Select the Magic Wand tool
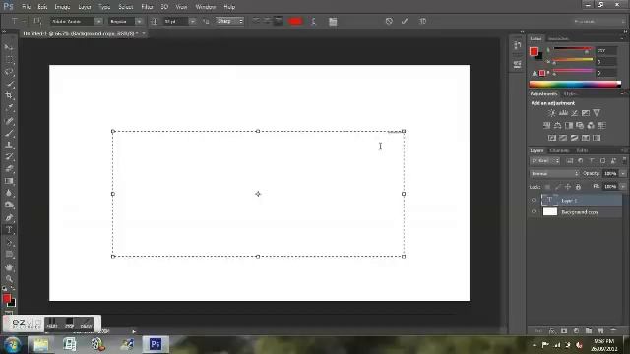 pos(9,84)
